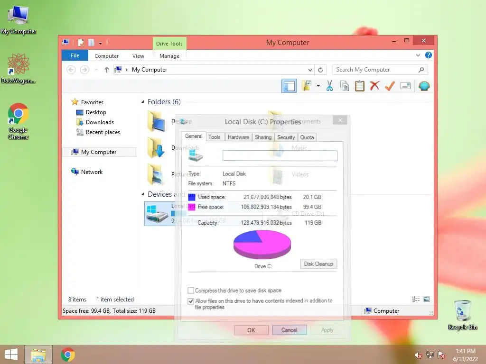Open the Quota tab in Properties
Screen dimensions: 486x364
pos(307,137)
